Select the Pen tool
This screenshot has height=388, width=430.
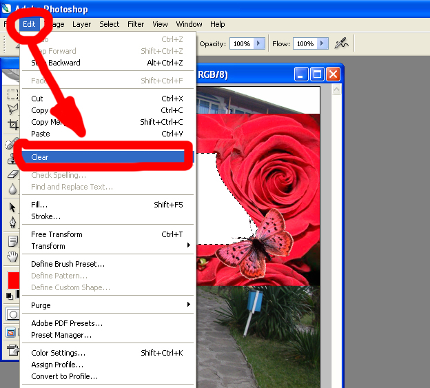pos(12,222)
